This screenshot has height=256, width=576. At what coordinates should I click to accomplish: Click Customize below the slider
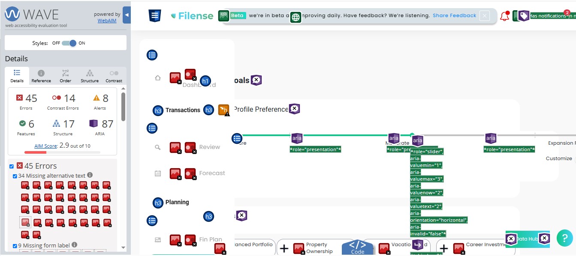coord(559,158)
